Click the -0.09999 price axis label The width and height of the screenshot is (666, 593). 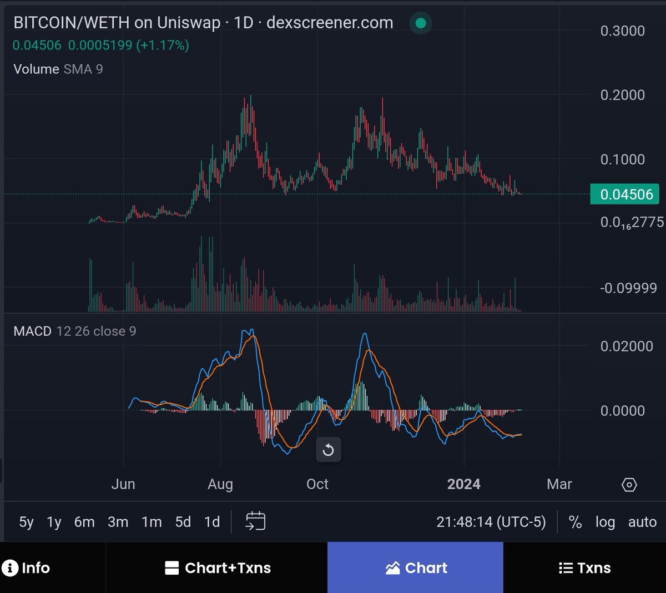pos(628,288)
